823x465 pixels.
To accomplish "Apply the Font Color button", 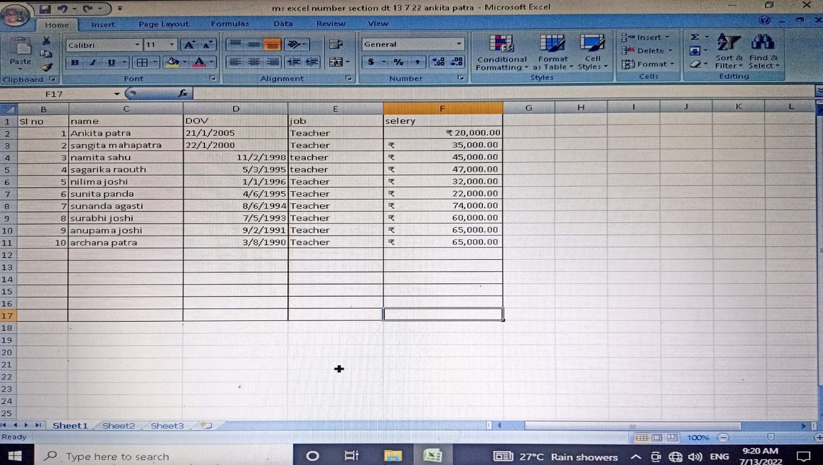I will 200,62.
